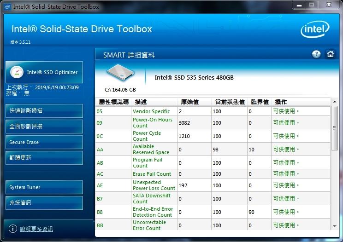Click the SMART table scrollbar thumb
This screenshot has width=343, height=242.
click(334, 128)
